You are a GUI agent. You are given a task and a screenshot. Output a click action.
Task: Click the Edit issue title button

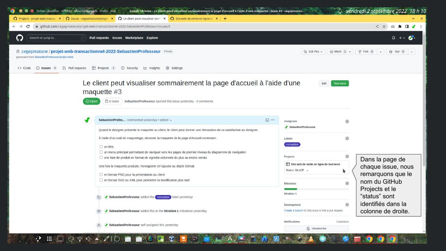tap(324, 84)
